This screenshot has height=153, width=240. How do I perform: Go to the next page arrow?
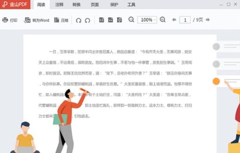(x=208, y=20)
